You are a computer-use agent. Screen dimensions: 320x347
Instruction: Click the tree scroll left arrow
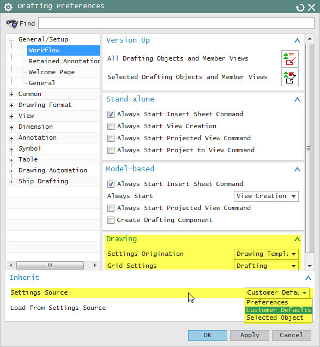click(11, 265)
